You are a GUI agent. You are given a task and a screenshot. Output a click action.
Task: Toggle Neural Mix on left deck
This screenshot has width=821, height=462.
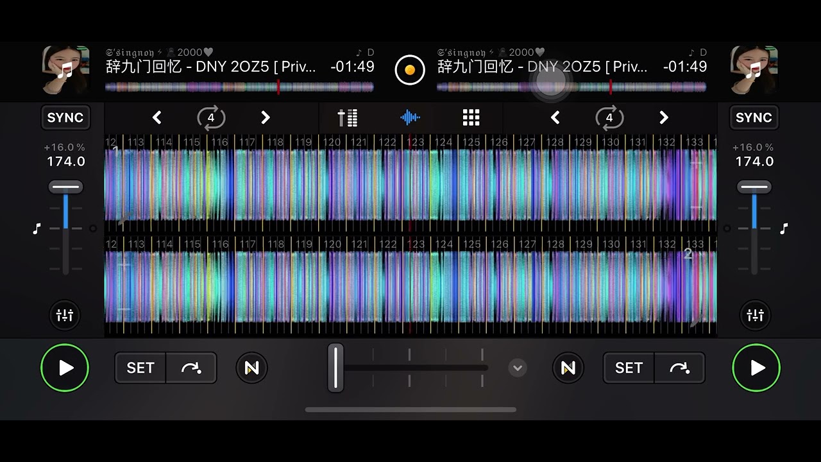[251, 368]
